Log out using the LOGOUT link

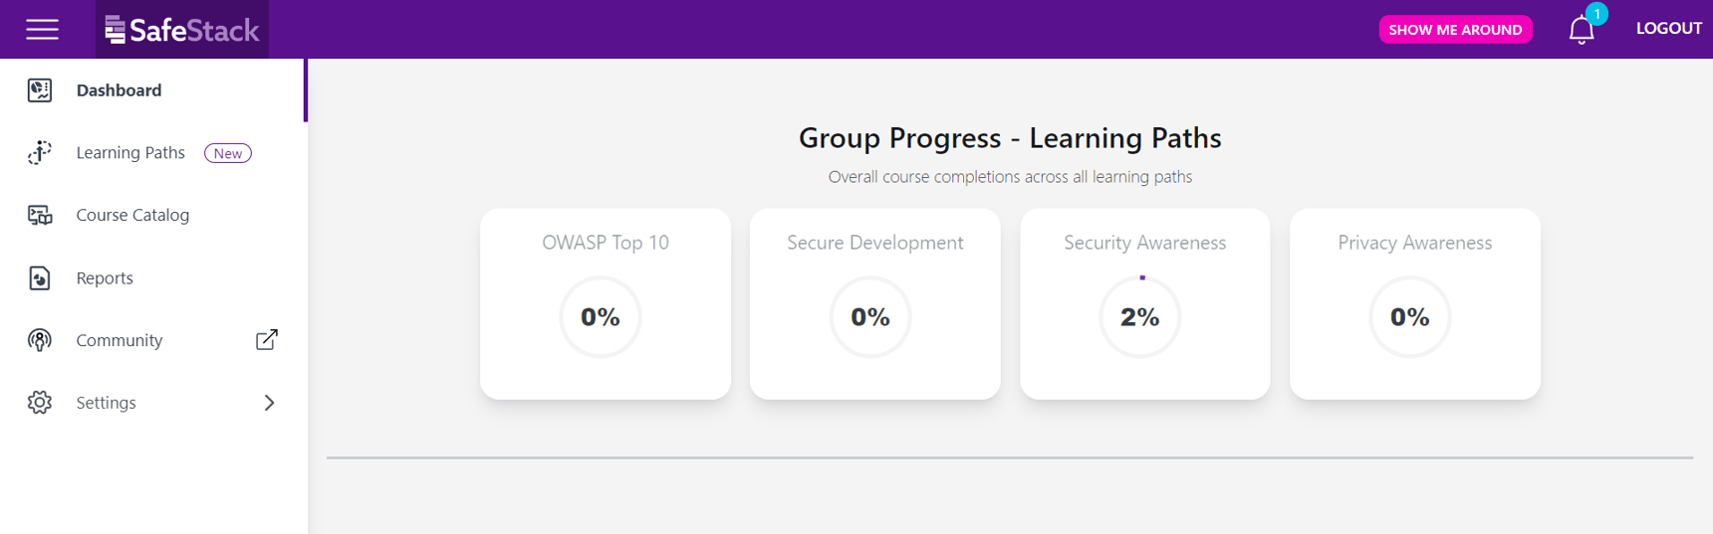point(1668,29)
